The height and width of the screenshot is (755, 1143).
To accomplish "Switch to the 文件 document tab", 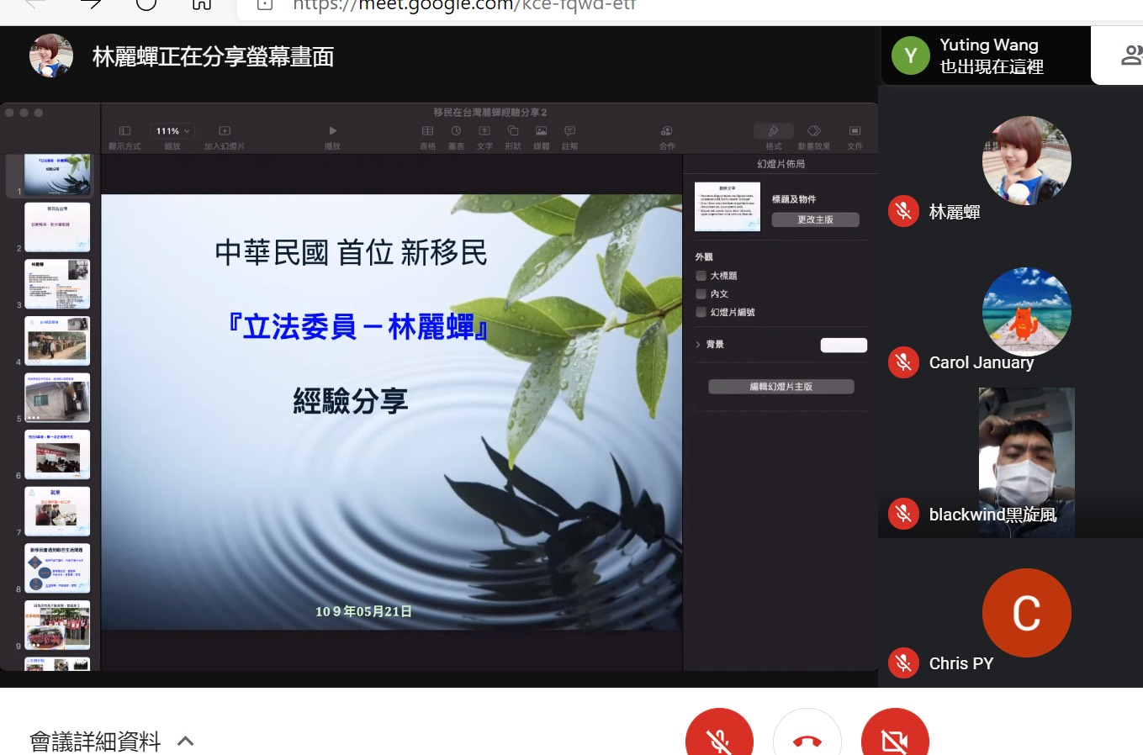I will coord(855,131).
